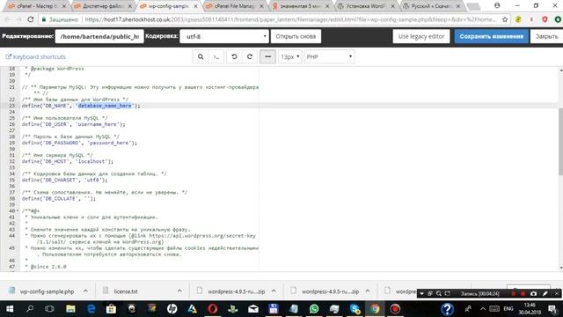
Task: Go back in browser history
Action: pyautogui.click(x=8, y=19)
